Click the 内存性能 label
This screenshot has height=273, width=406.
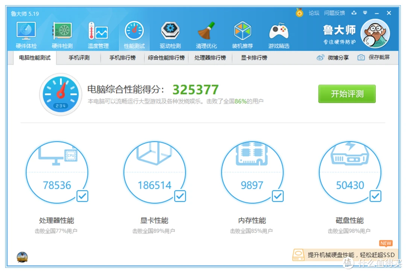click(252, 220)
